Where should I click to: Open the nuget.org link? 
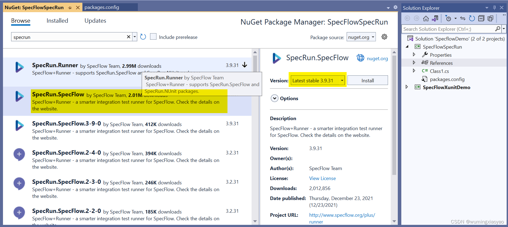tap(377, 59)
